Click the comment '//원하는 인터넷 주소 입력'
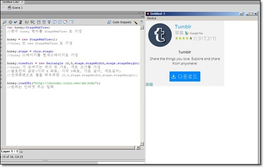Image resolution: width=264 pixels, height=168 pixels. click(x=30, y=87)
